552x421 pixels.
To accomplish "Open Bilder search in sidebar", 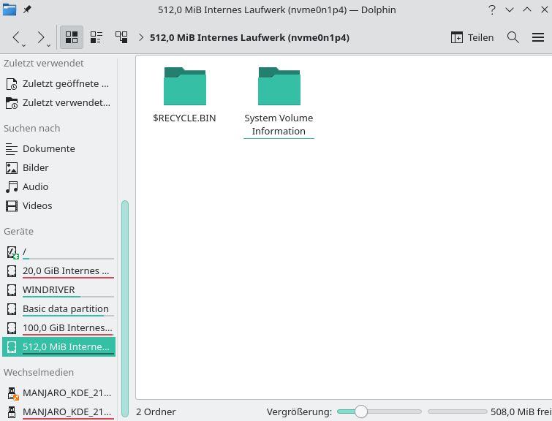I will [x=35, y=167].
